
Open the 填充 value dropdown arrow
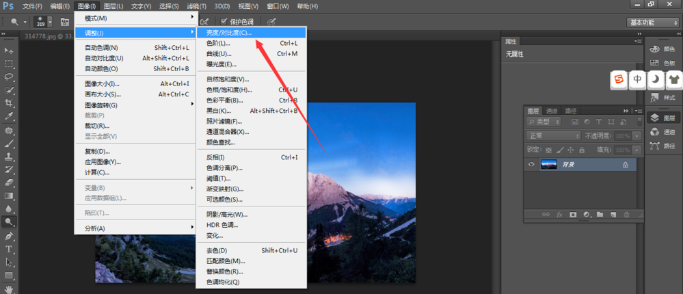pyautogui.click(x=637, y=150)
